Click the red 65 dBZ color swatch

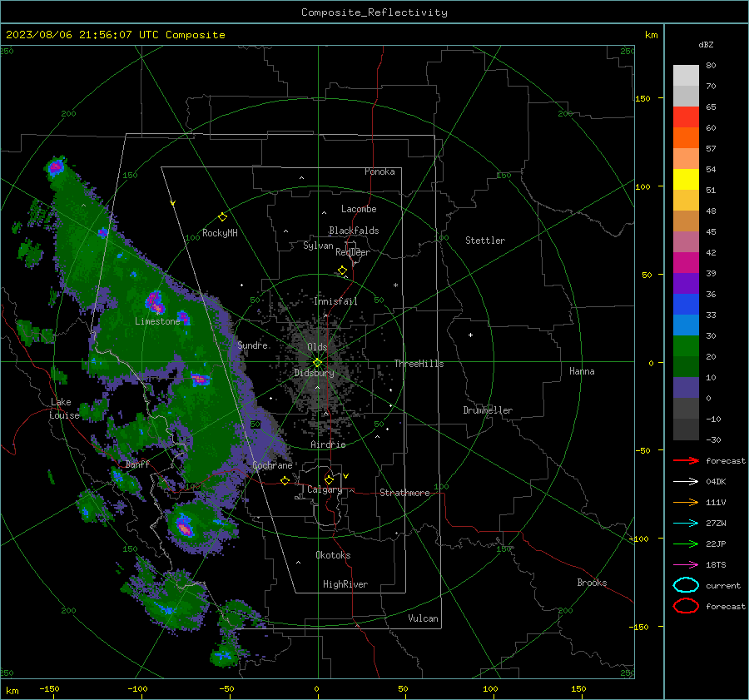pyautogui.click(x=686, y=117)
